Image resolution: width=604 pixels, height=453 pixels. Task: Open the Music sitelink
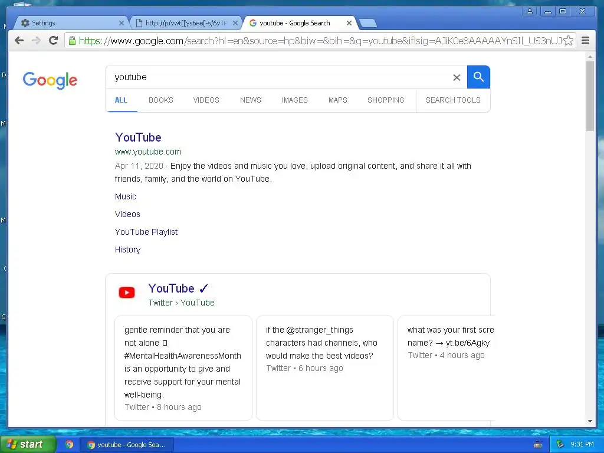click(x=125, y=196)
